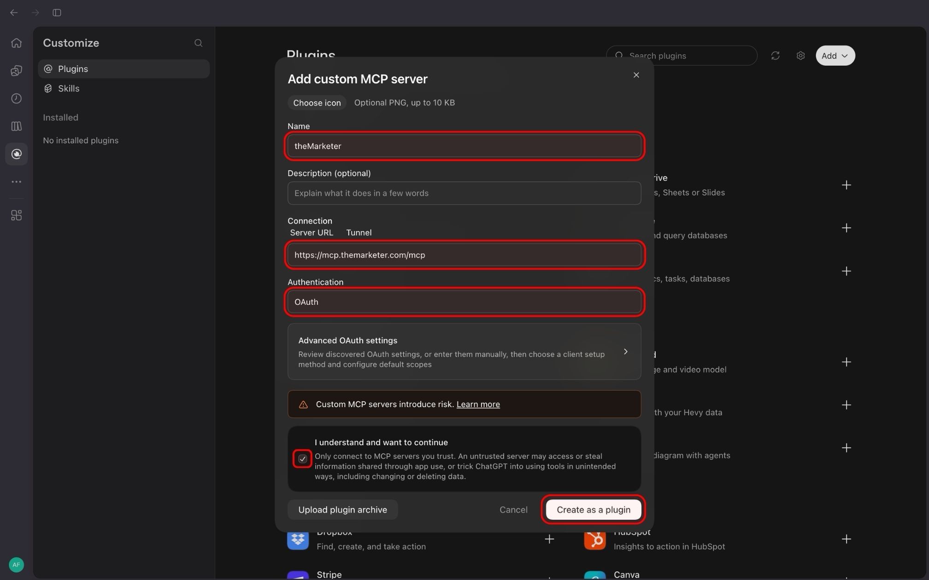
Task: Open the AF profile avatar
Action: pos(17,564)
